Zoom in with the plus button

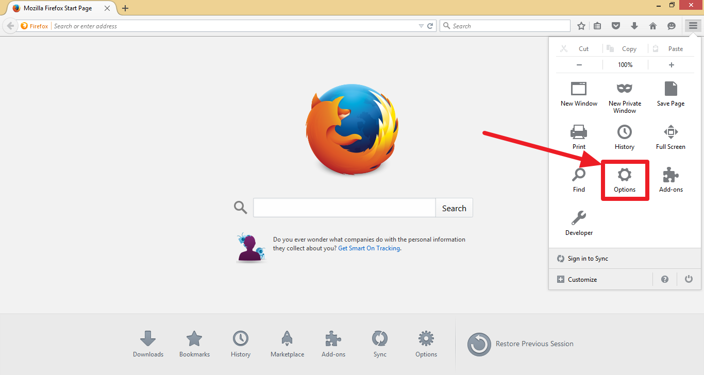pyautogui.click(x=671, y=65)
